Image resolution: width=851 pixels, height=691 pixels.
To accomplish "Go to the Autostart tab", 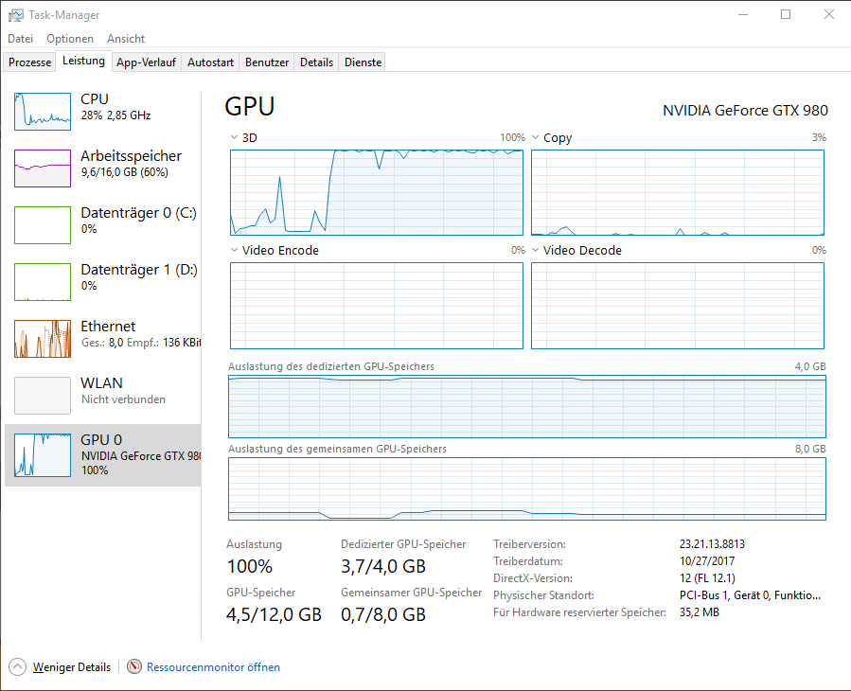I will pos(210,62).
